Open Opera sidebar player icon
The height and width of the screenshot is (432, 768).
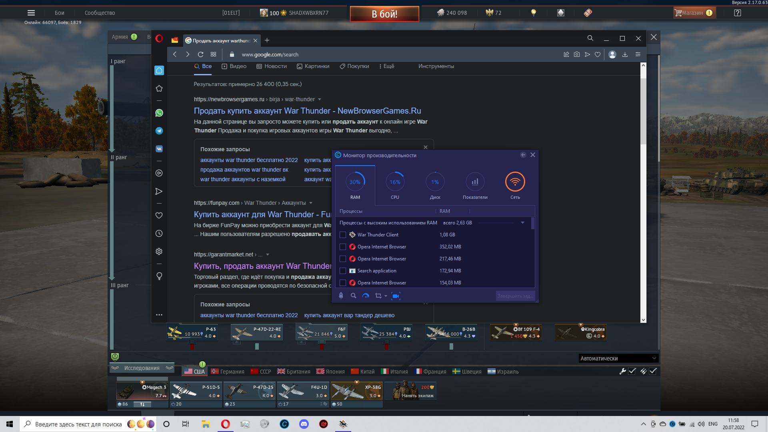159,173
